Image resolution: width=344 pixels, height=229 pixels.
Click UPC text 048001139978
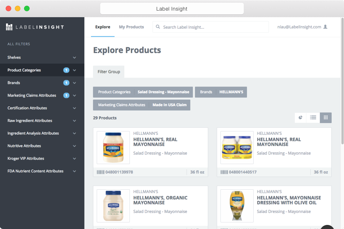119,172
